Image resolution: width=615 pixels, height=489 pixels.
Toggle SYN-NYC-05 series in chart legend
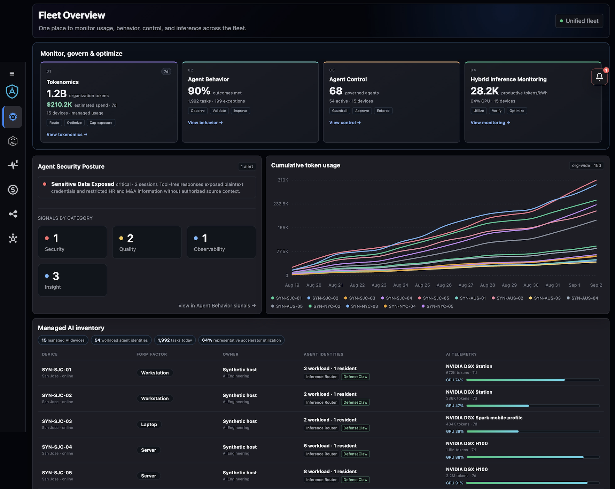pyautogui.click(x=437, y=306)
